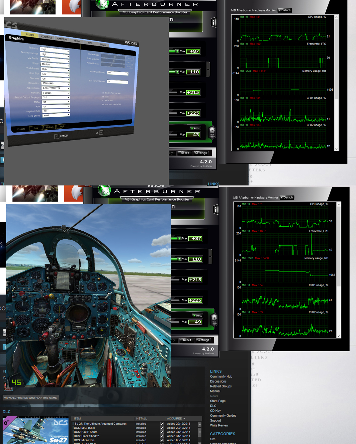This screenshot has height=444, width=356.
Task: Switch to the CONTROLS tab in Options
Action: (x=46, y=37)
